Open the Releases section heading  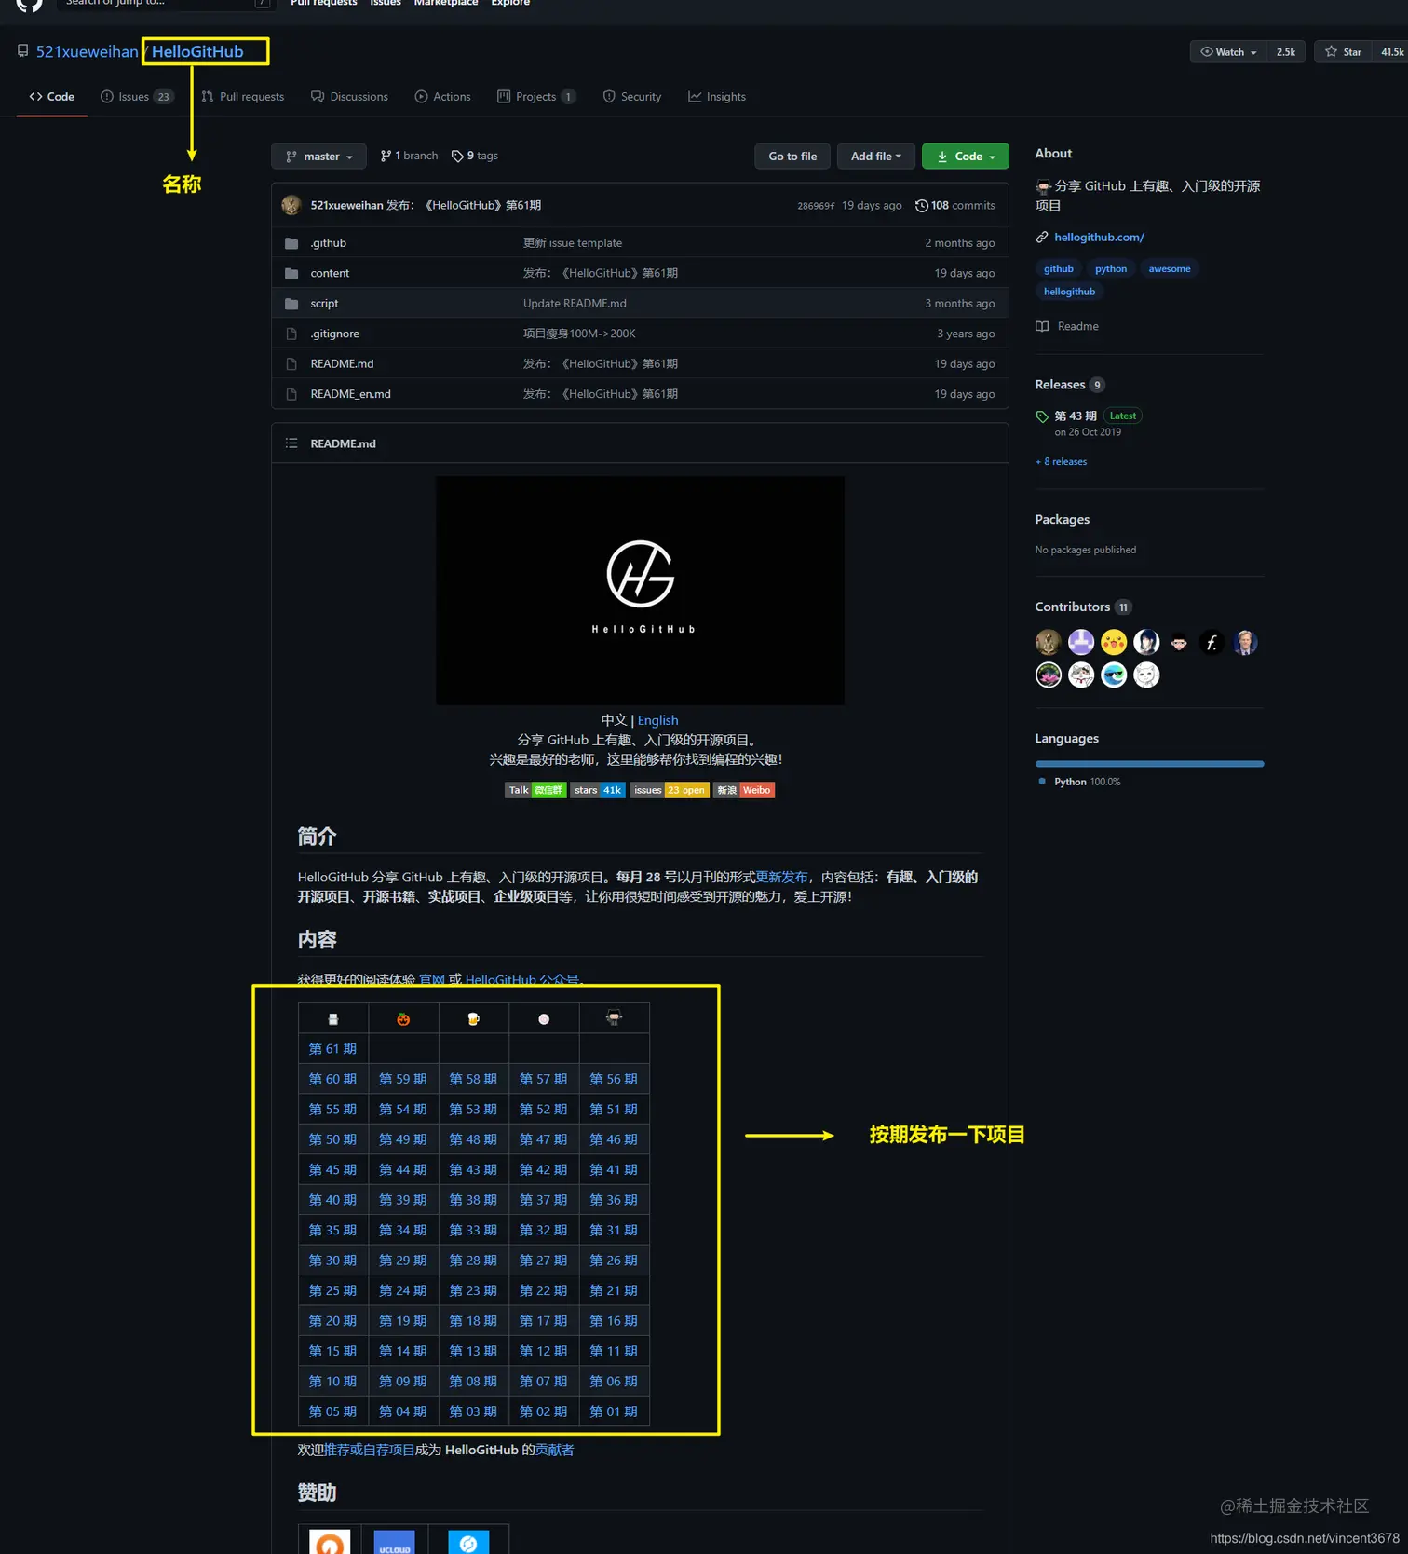(1060, 385)
